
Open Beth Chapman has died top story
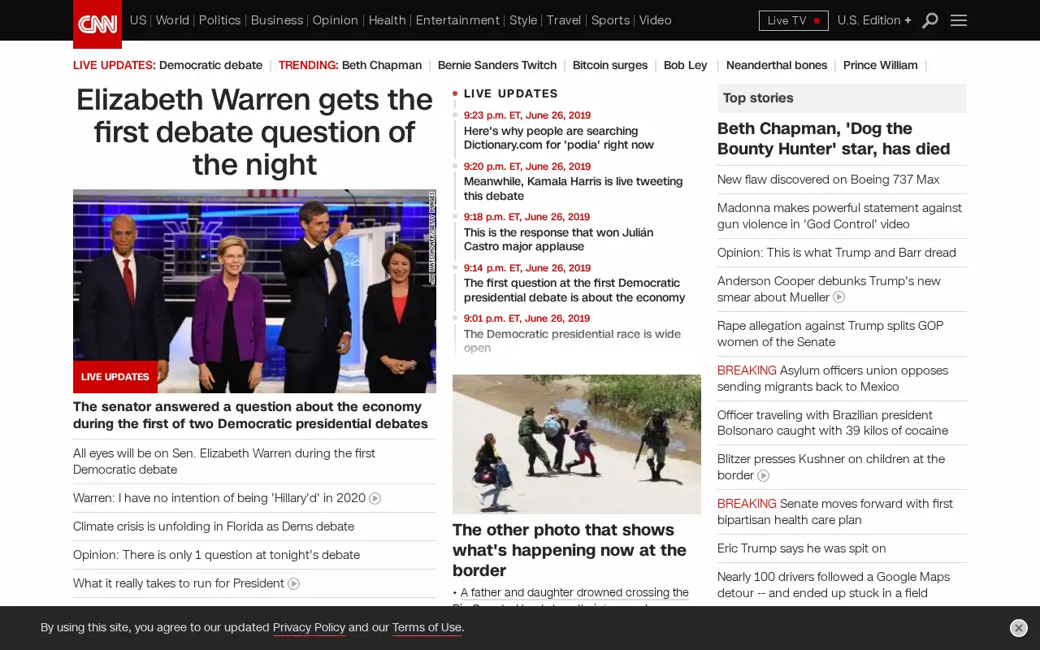(x=834, y=139)
